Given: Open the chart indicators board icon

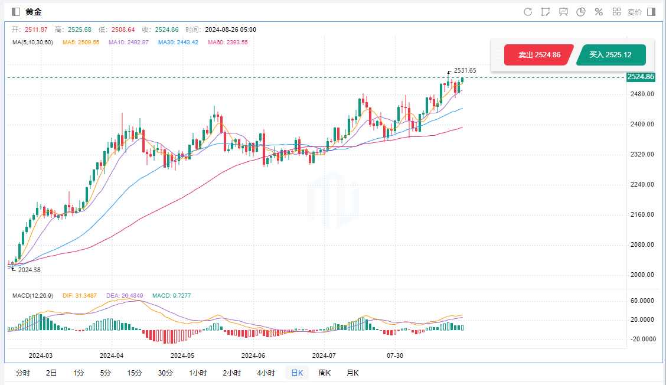Looking at the screenshot, I should (563, 12).
